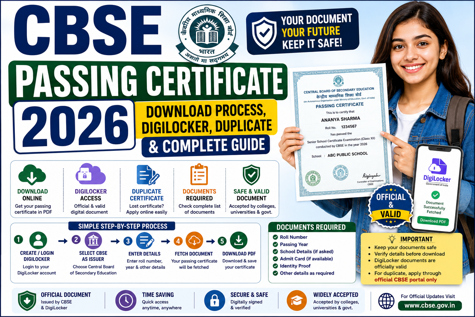Click the checkmark beside Passing Year

pos(275,244)
